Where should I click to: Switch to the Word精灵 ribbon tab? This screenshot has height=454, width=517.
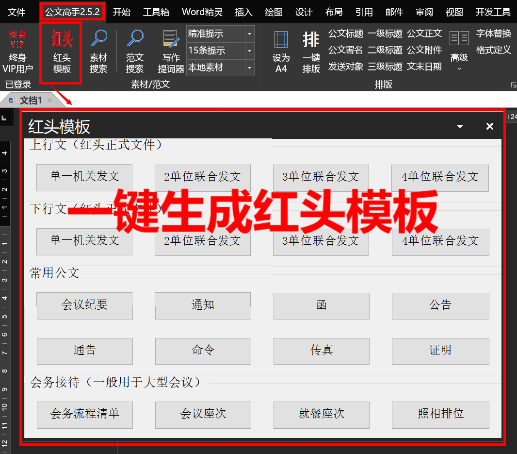coord(202,12)
